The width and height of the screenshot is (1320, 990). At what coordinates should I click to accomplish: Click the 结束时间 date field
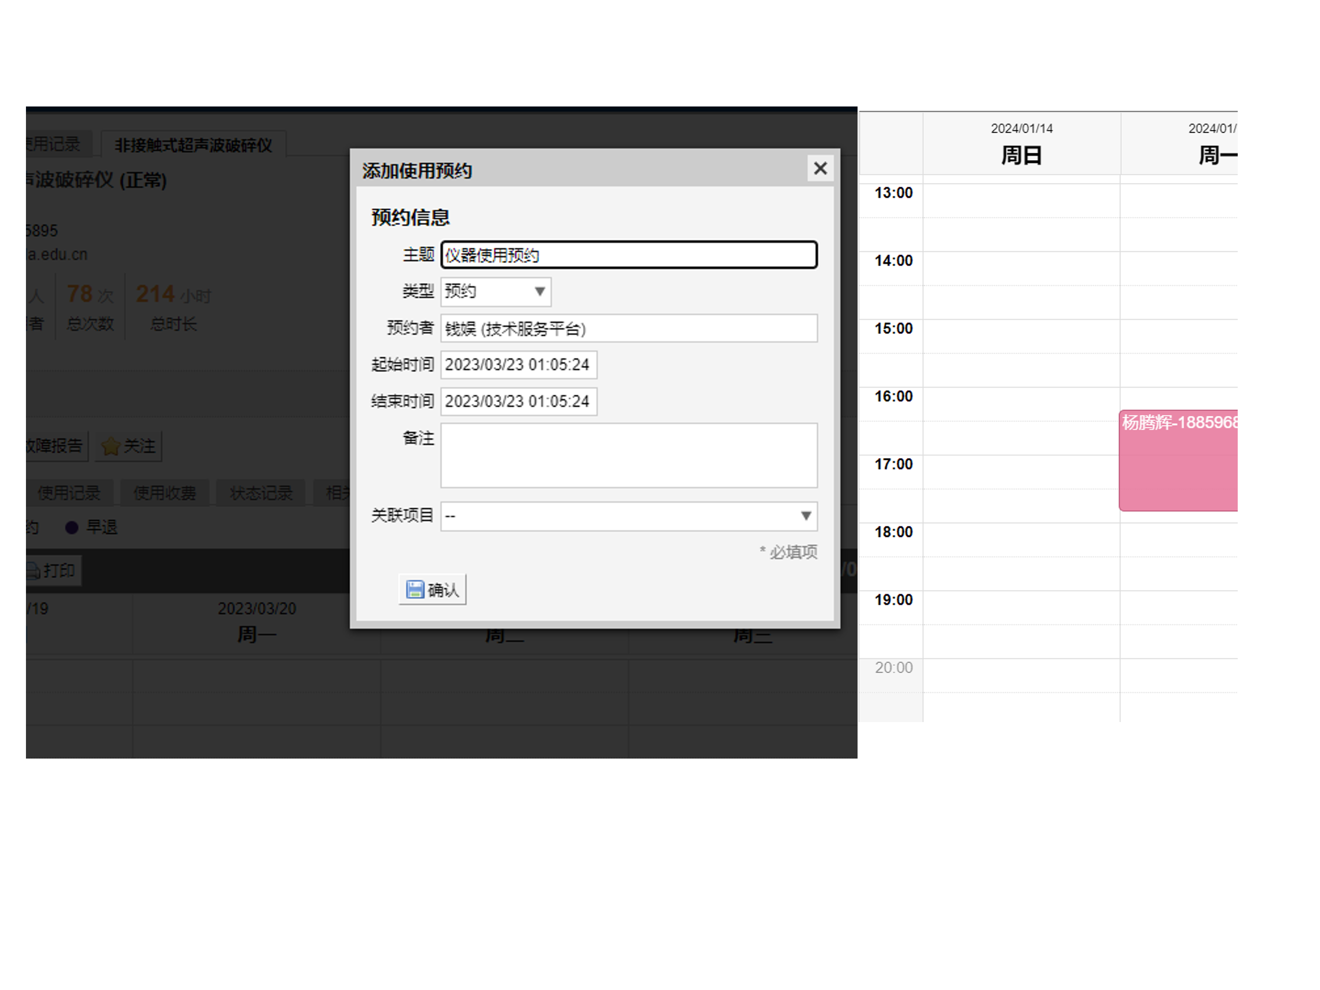point(519,401)
